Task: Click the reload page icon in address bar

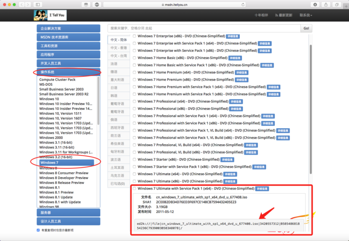Action: 243,4
